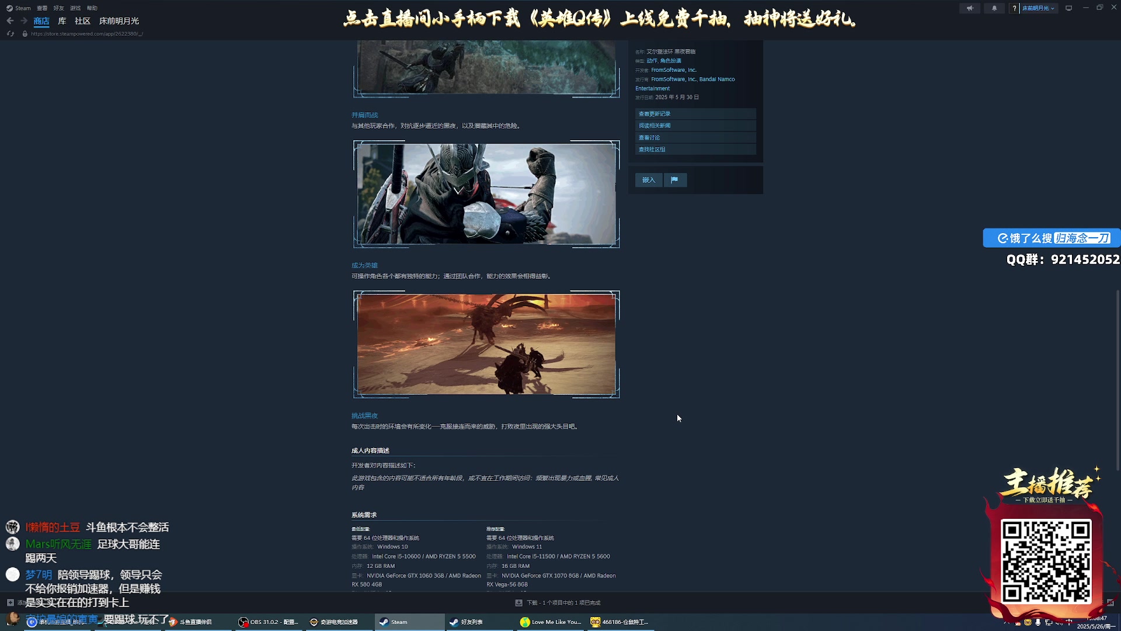Switch Steam to Big Picture mode icon
The image size is (1121, 631).
coord(1068,8)
